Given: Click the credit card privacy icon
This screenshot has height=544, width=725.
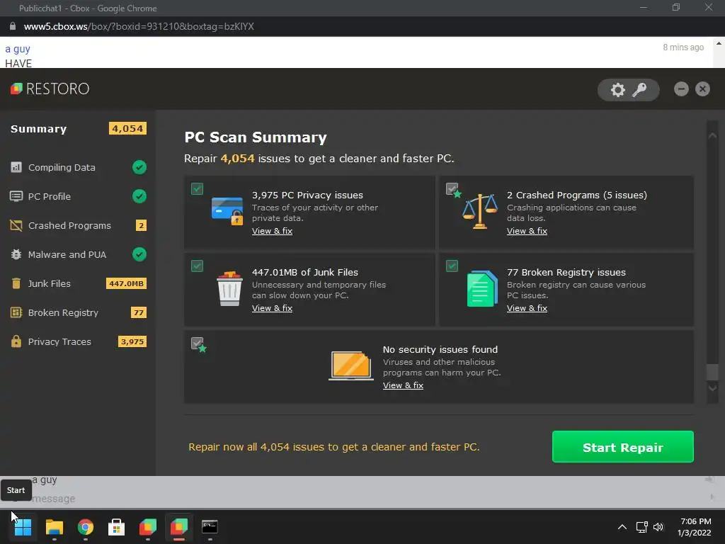Looking at the screenshot, I should pos(227,211).
